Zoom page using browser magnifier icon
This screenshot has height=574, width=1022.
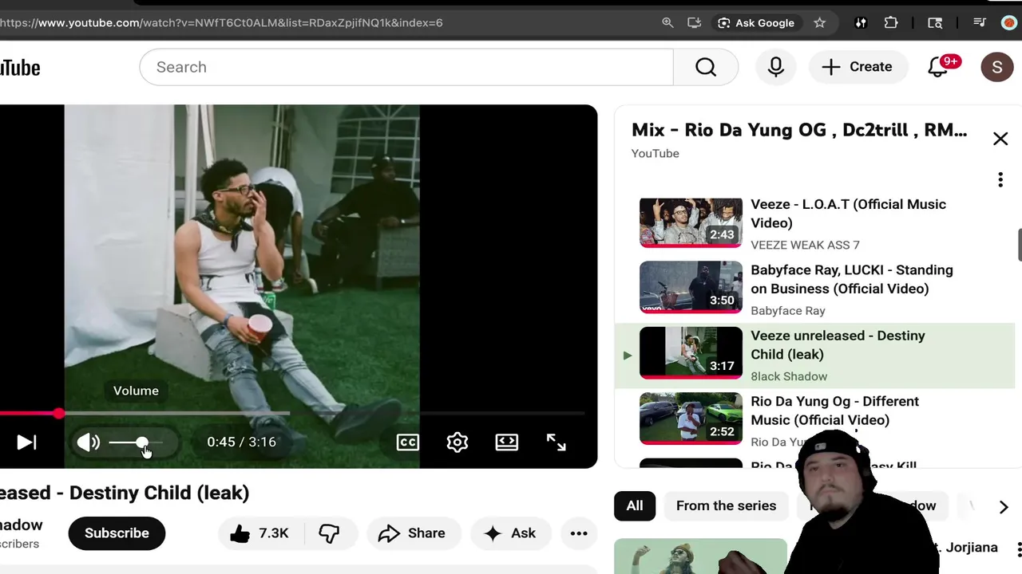point(667,23)
